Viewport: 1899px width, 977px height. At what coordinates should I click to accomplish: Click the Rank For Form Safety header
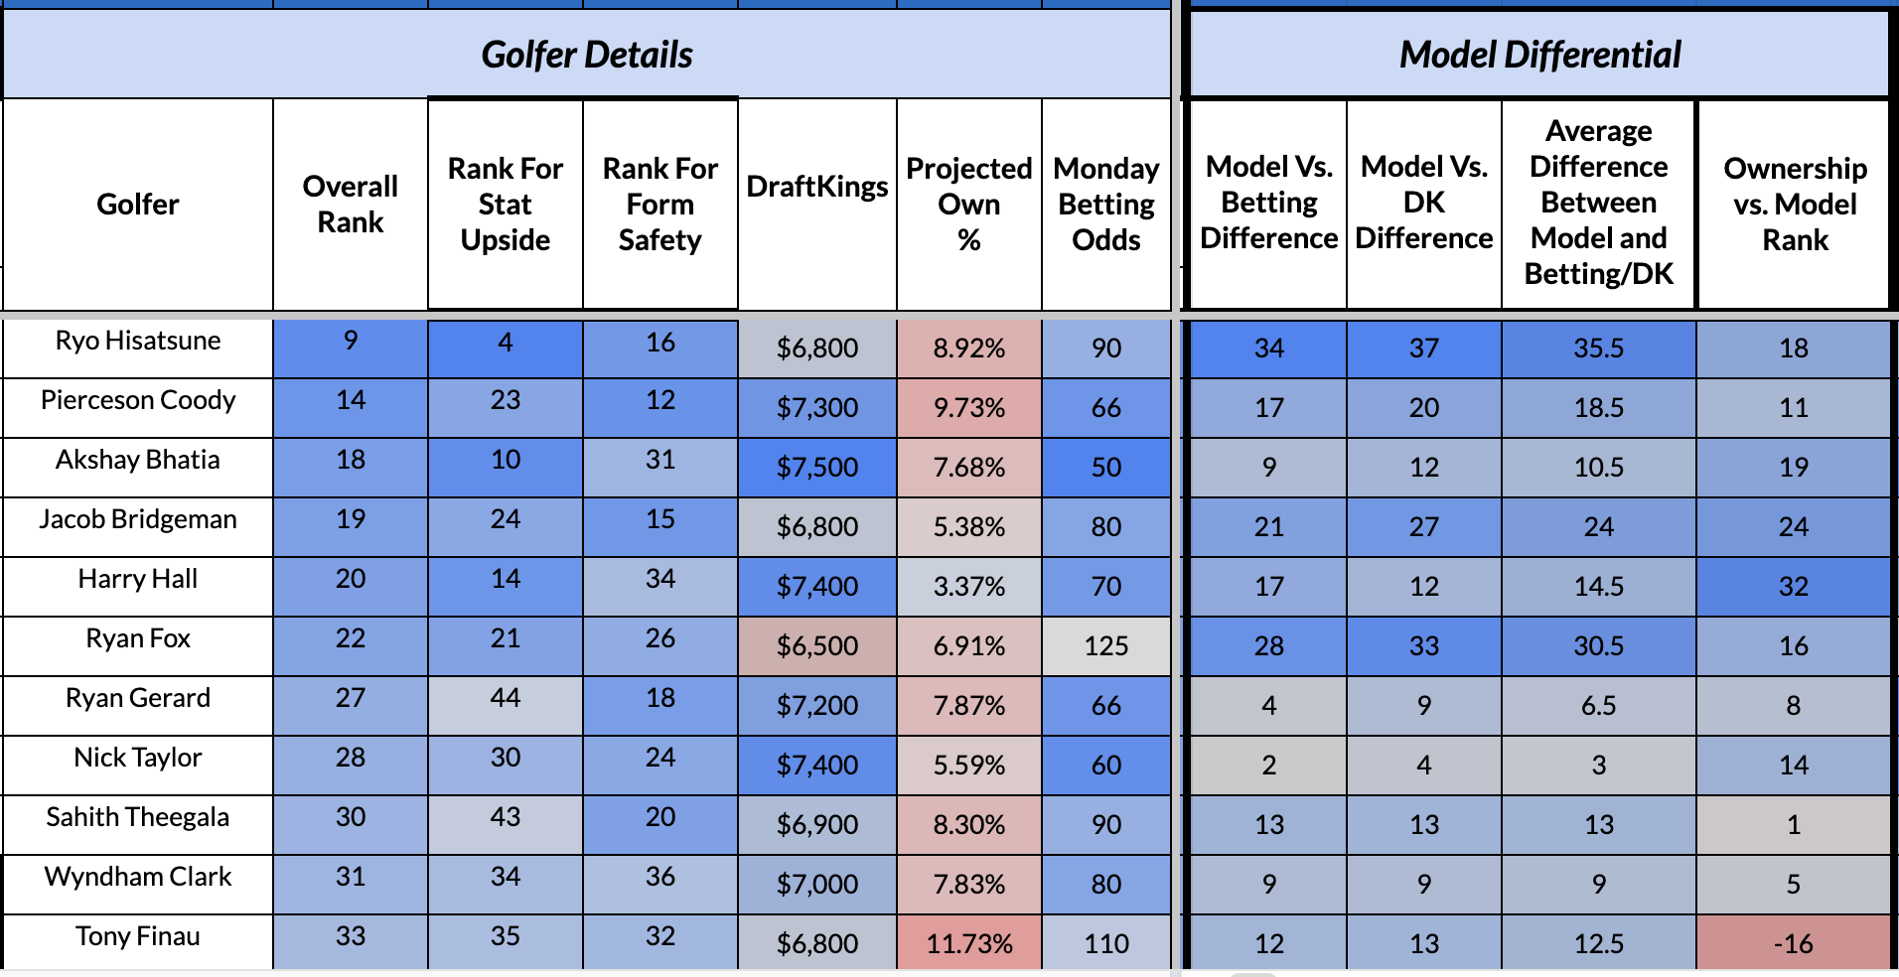tap(659, 205)
